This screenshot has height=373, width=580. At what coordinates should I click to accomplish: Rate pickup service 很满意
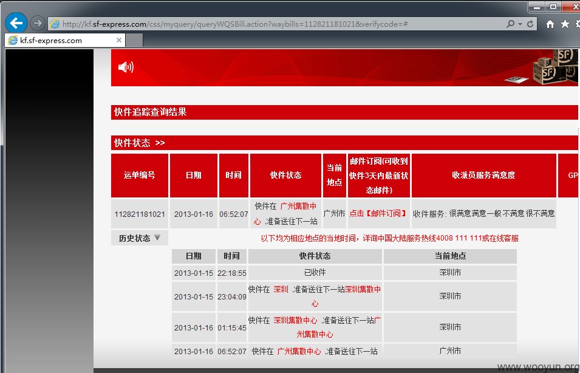click(x=460, y=213)
